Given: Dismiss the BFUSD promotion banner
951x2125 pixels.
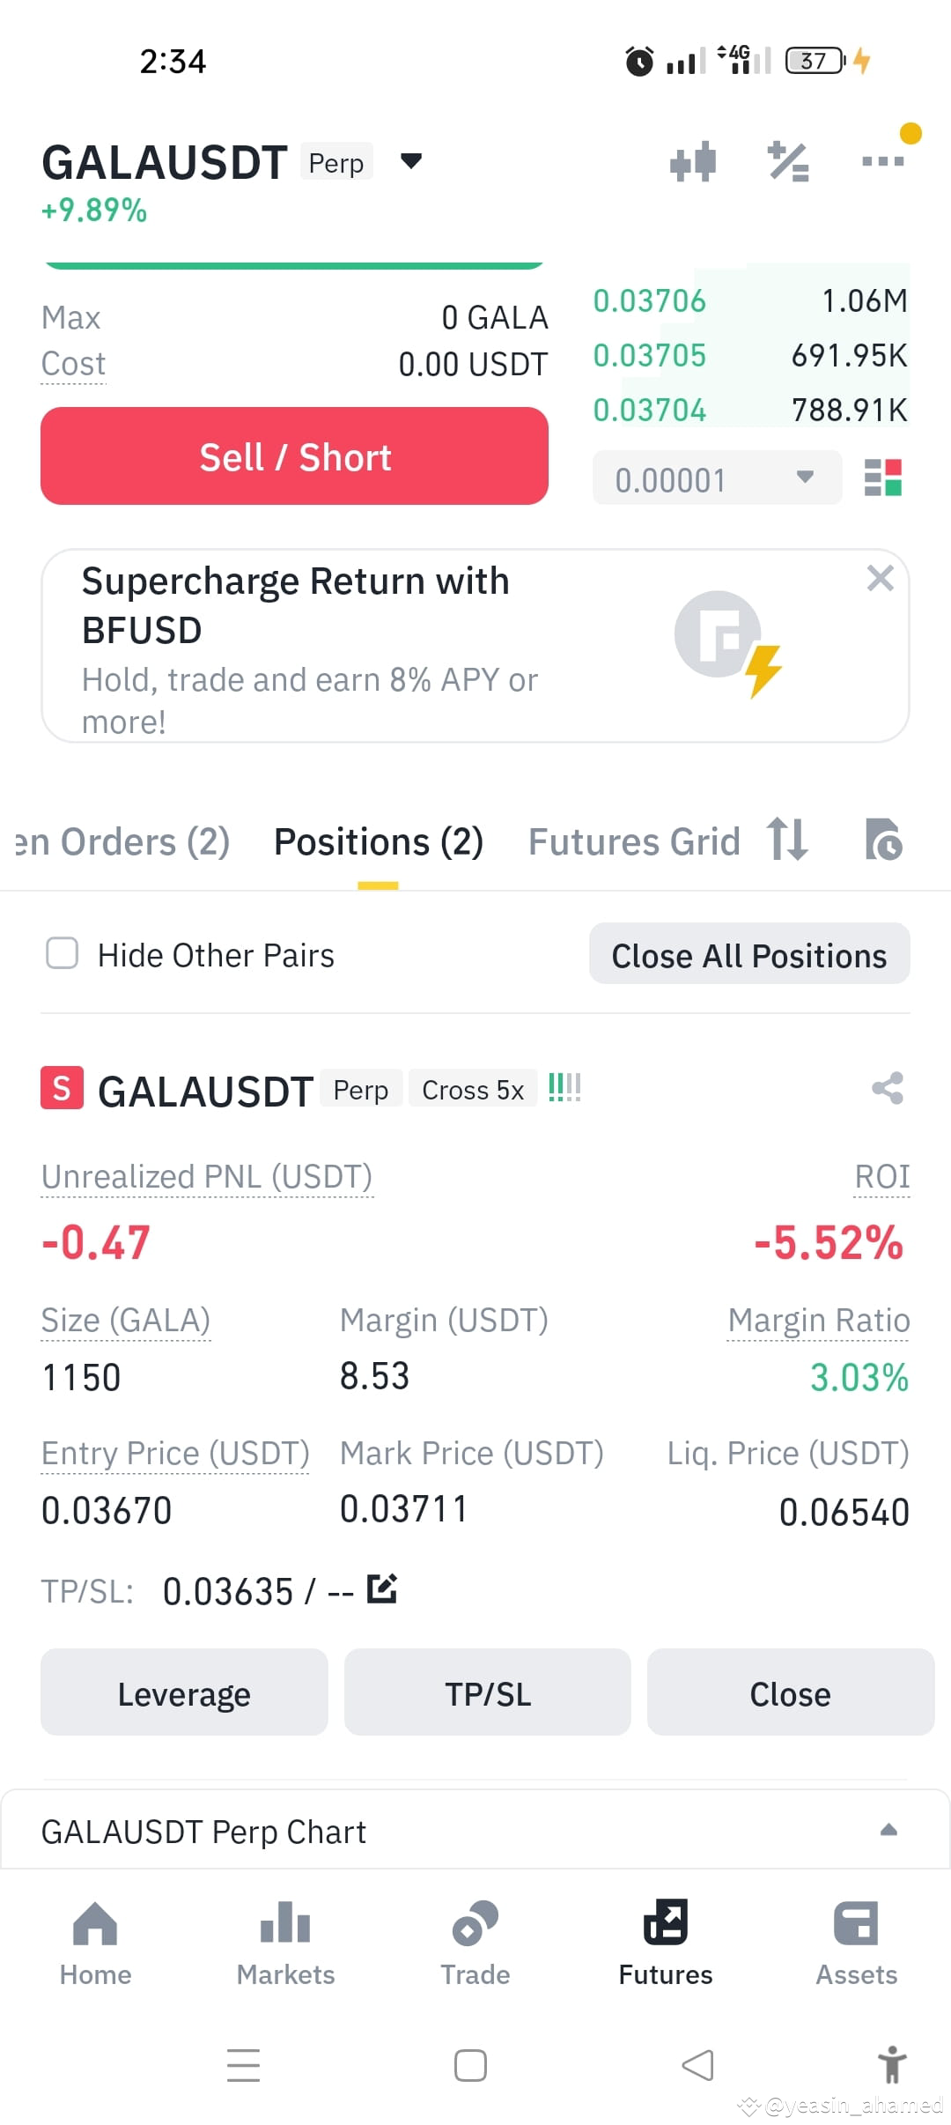Looking at the screenshot, I should point(881,579).
